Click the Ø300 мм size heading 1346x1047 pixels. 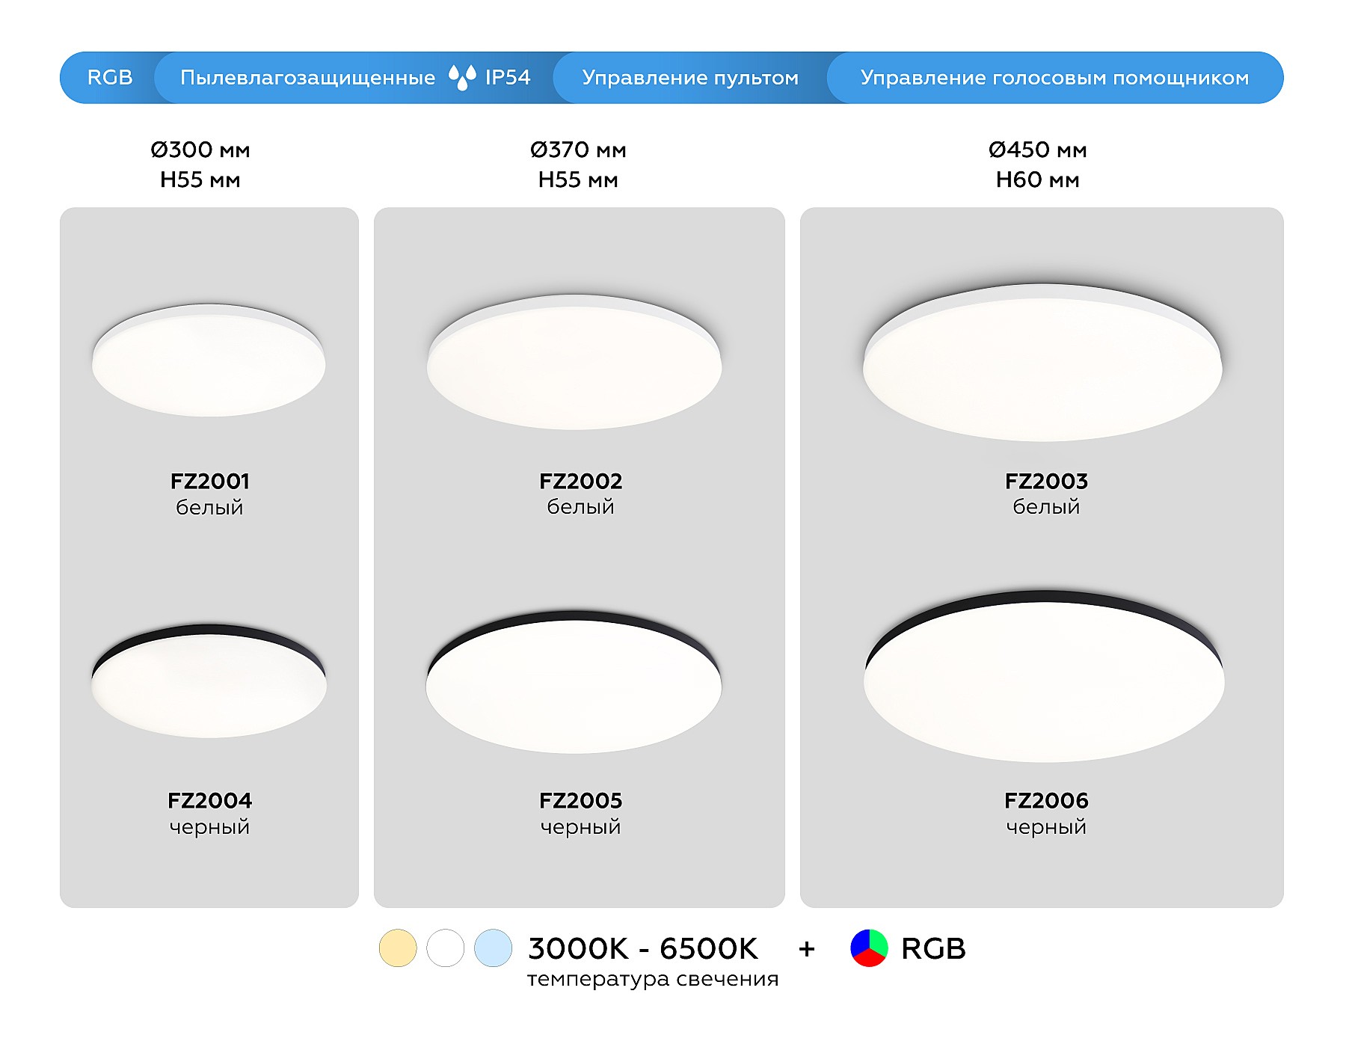click(200, 150)
